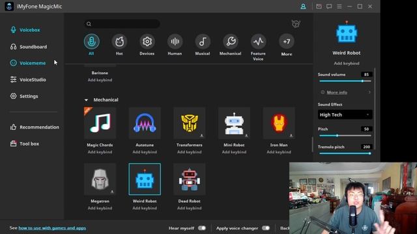Add keybind under Megatron
The width and height of the screenshot is (417, 234).
coord(100,208)
